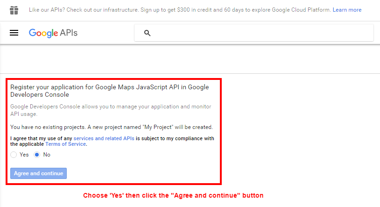380x207 pixels.
Task: Click the Google APIs logo
Action: 53,33
